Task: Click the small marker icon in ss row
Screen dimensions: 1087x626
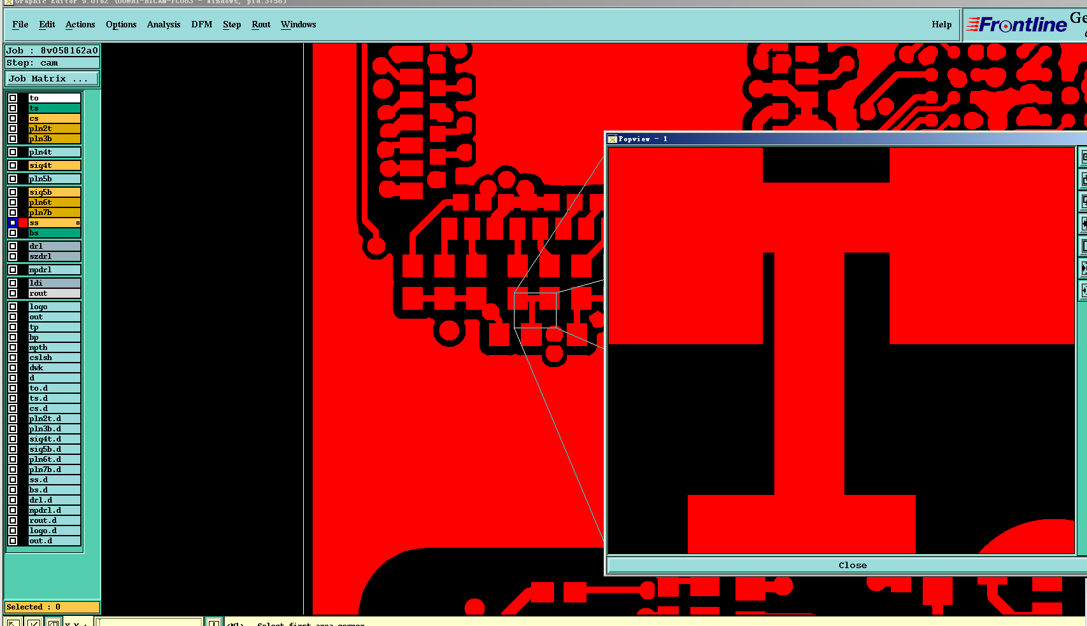Action: tap(78, 223)
